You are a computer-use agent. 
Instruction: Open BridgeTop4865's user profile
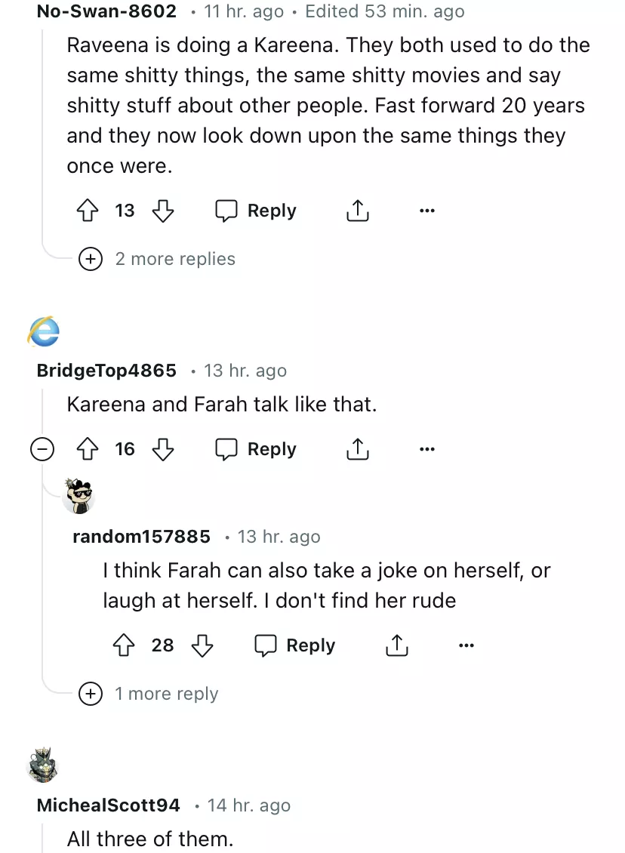coord(106,371)
